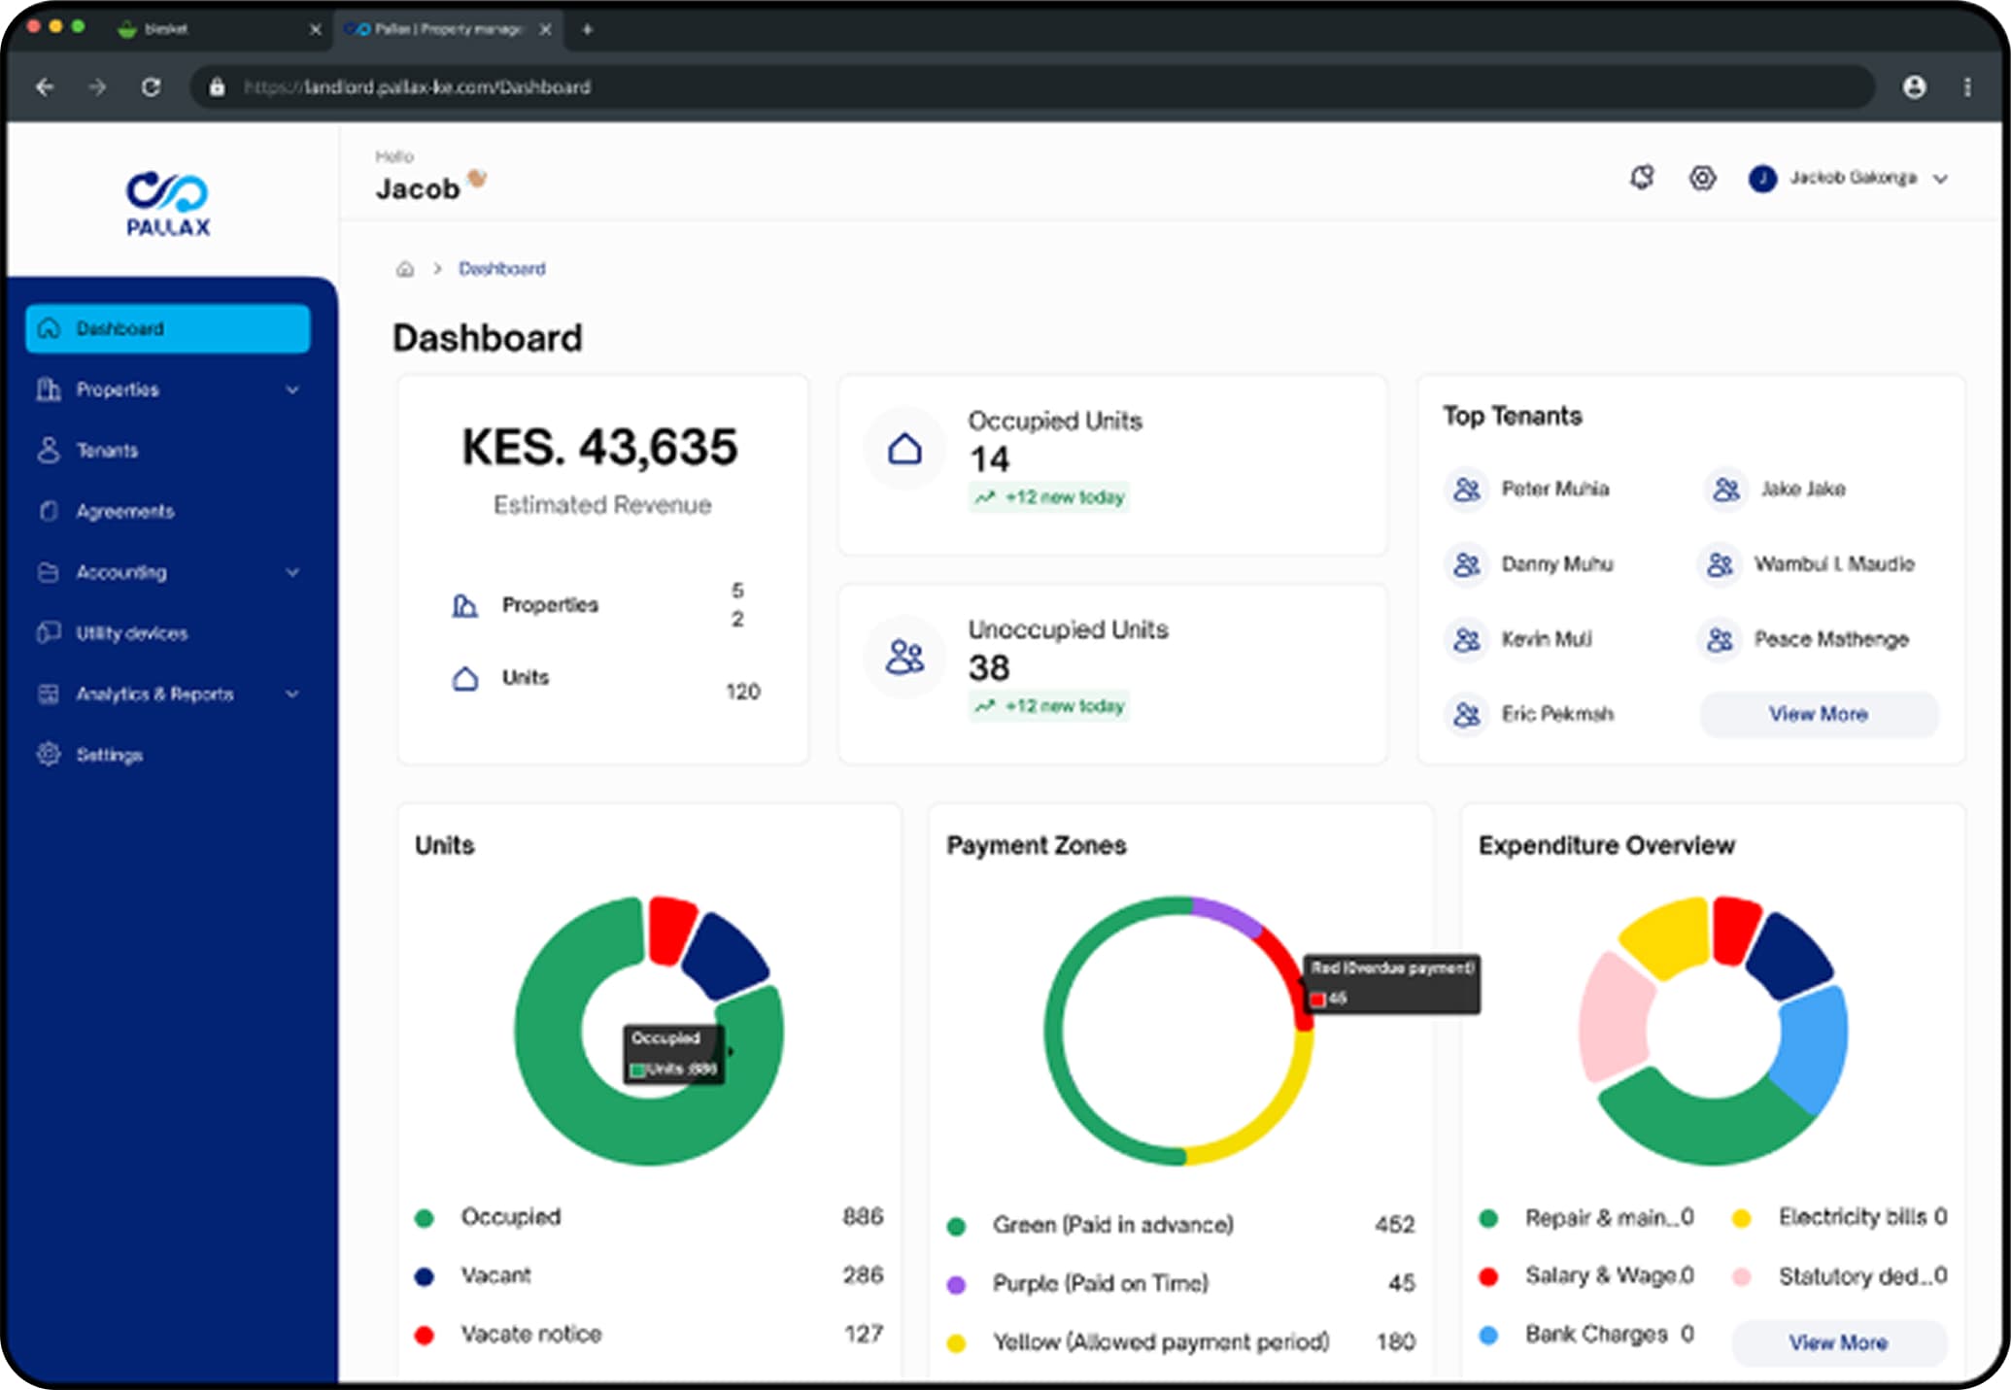Click the Green (Paid in advance) legend label
Image resolution: width=2011 pixels, height=1390 pixels.
1113,1225
